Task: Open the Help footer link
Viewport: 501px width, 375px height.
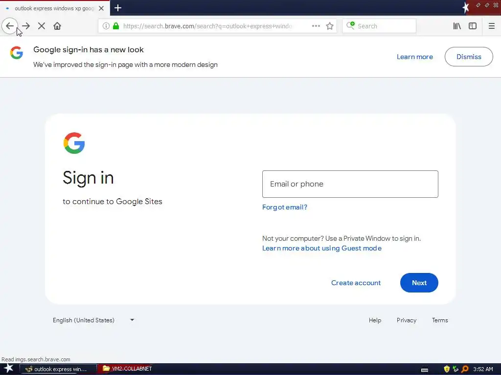Action: click(375, 320)
